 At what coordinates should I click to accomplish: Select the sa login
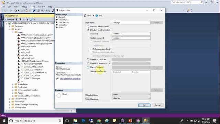coord(21,81)
